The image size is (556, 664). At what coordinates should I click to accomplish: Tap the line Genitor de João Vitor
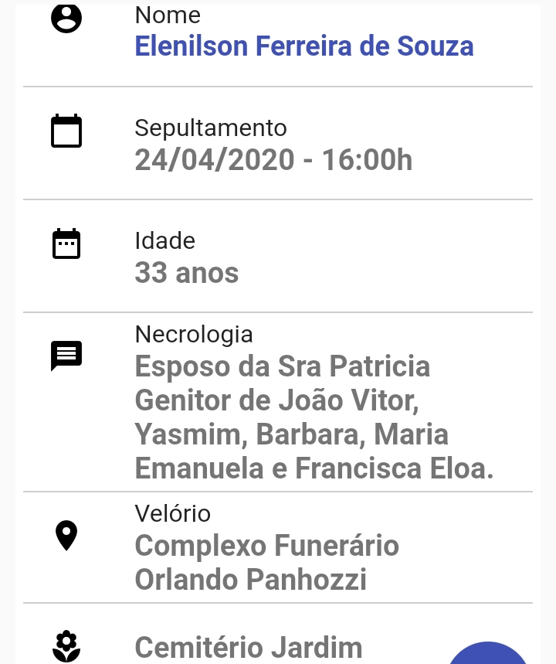click(x=277, y=400)
